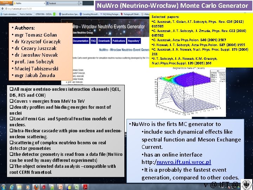
Task: Switch to the NuWro browser tab
Action: [x=29, y=3]
